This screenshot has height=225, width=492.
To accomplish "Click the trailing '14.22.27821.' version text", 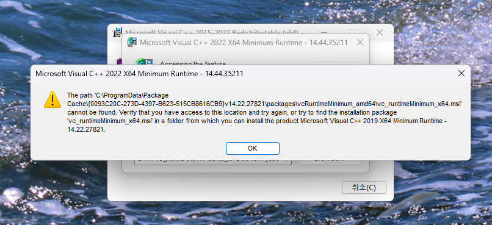I will click(86, 130).
